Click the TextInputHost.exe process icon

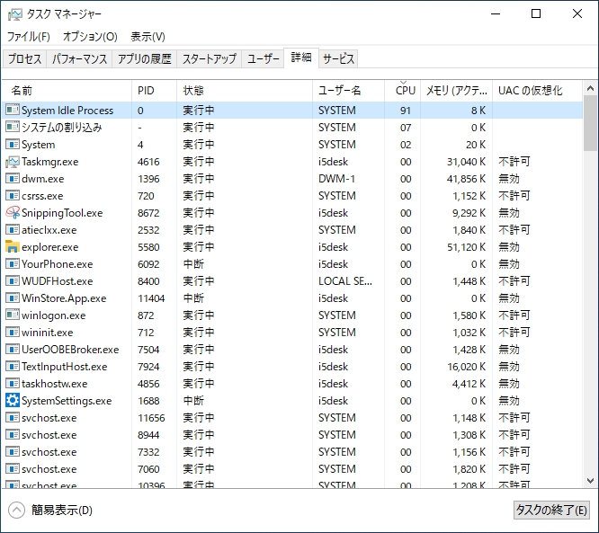coord(13,366)
